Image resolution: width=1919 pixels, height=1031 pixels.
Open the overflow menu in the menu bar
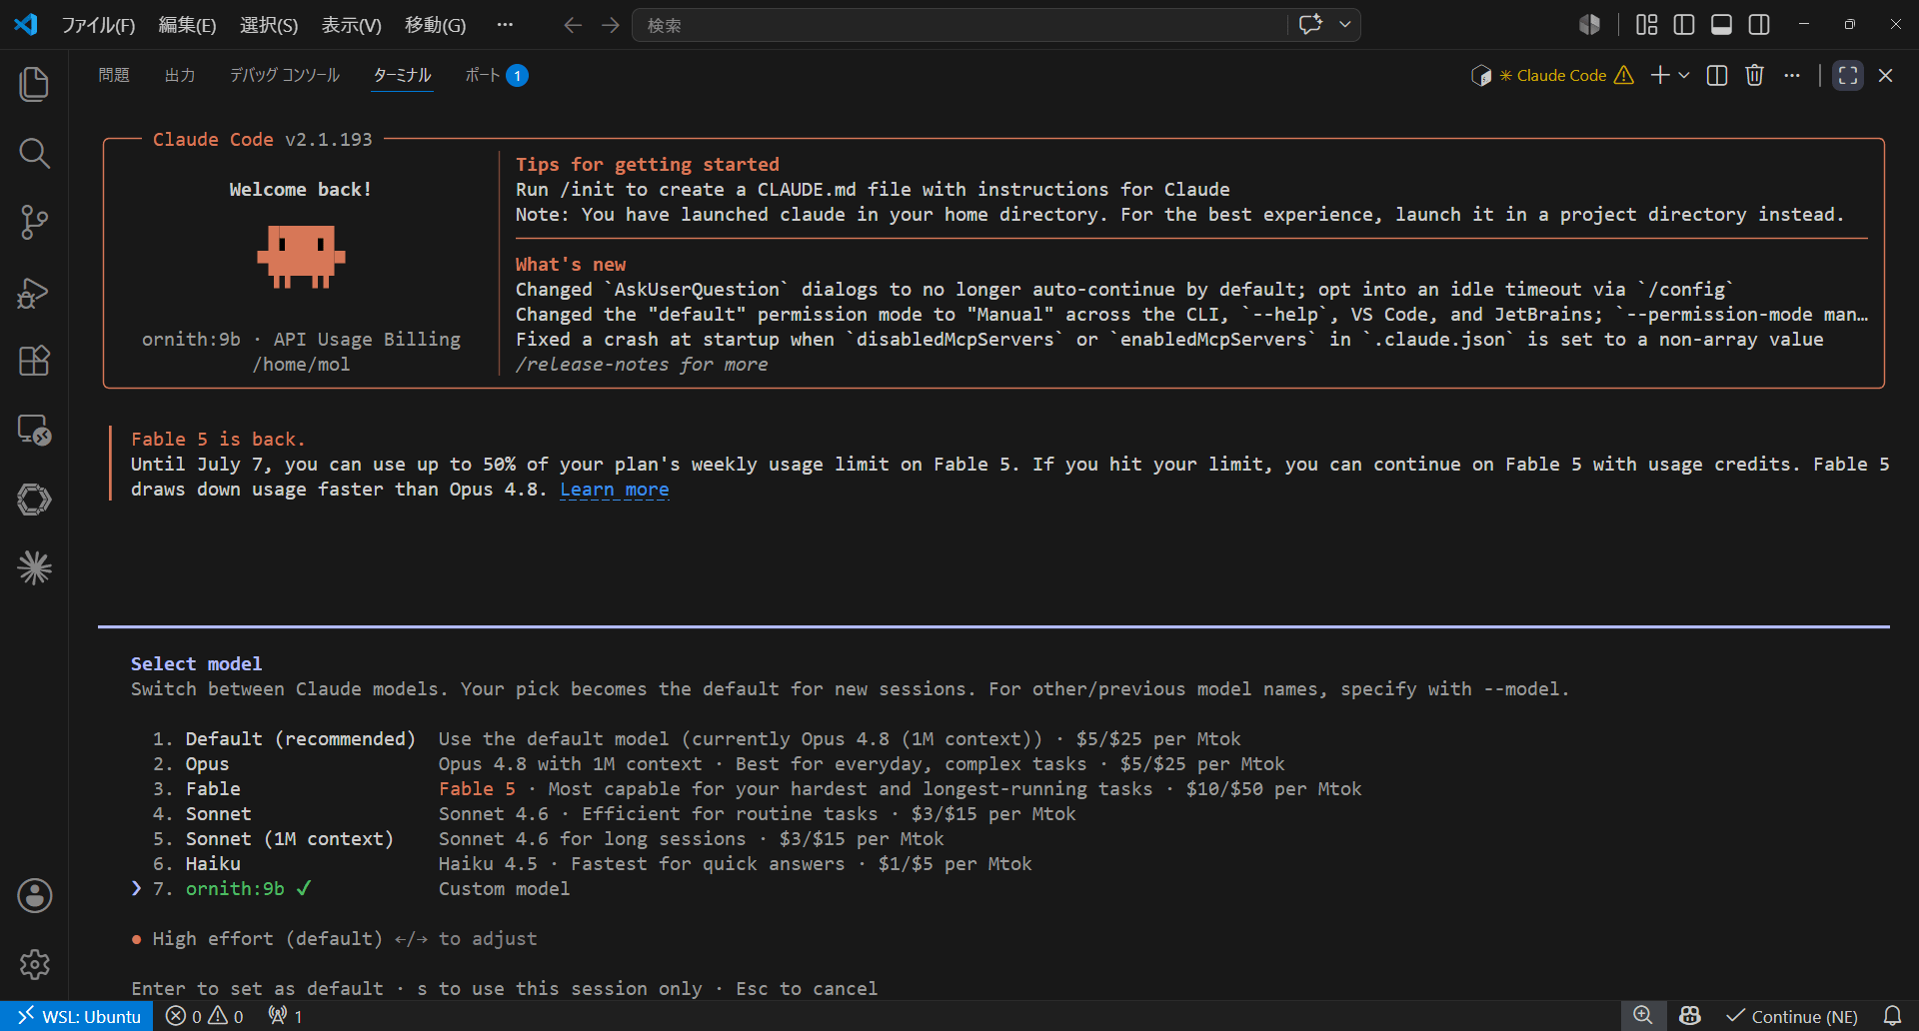(x=505, y=25)
